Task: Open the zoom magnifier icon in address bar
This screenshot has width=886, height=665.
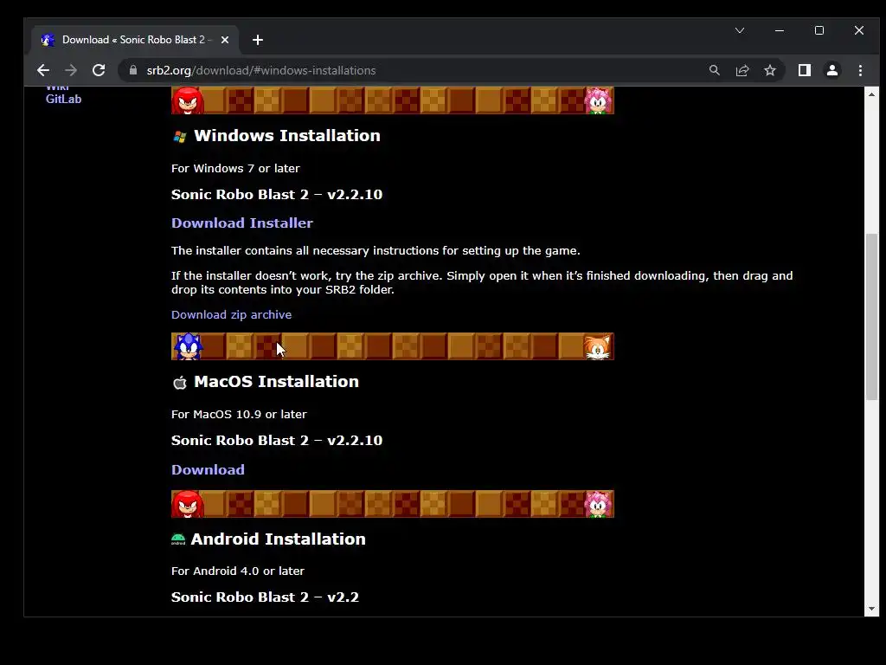Action: tap(714, 70)
